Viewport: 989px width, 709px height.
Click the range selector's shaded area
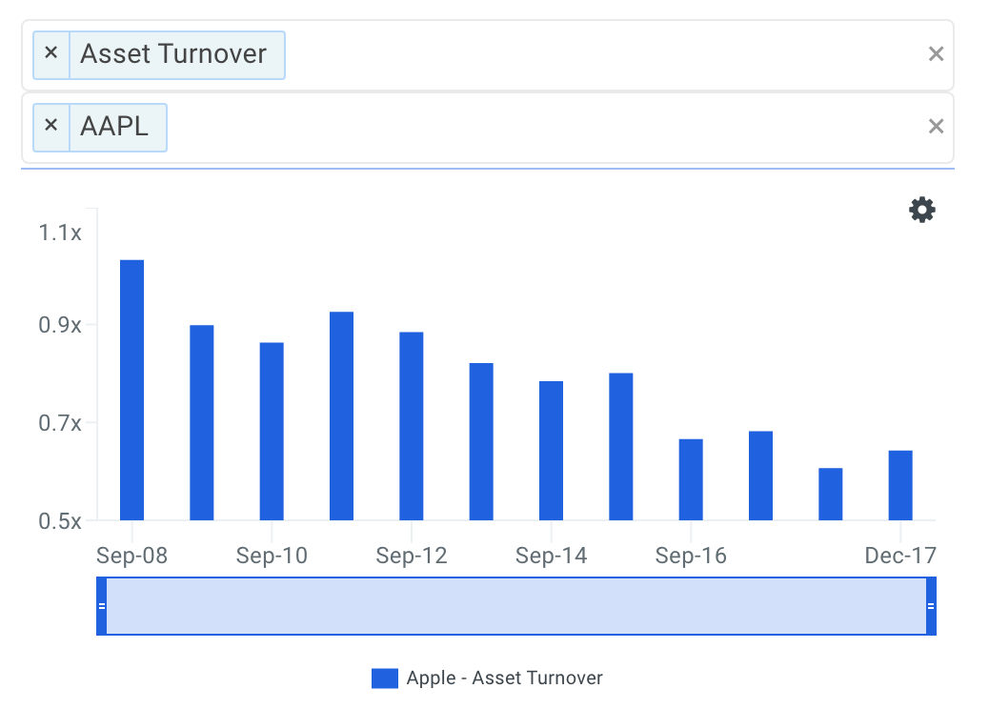516,606
